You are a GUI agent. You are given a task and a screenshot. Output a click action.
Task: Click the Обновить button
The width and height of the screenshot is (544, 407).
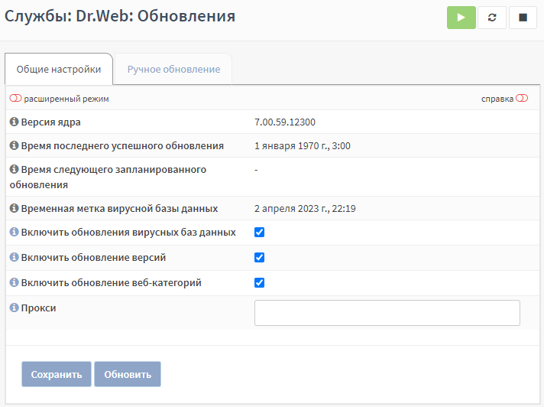point(128,374)
